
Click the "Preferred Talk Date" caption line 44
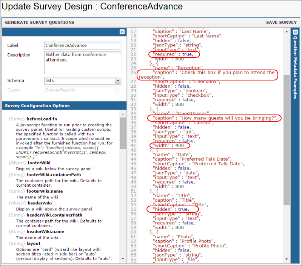[x=192, y=159]
